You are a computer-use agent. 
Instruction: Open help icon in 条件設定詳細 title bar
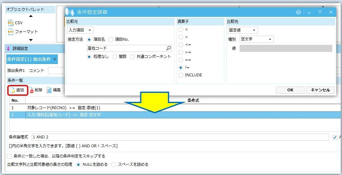pos(298,12)
